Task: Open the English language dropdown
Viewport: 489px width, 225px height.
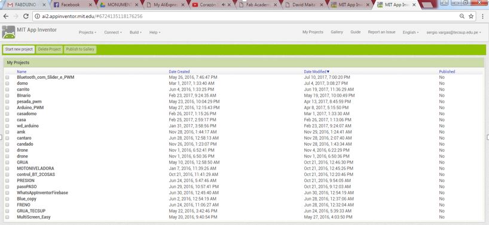Action: coord(411,32)
